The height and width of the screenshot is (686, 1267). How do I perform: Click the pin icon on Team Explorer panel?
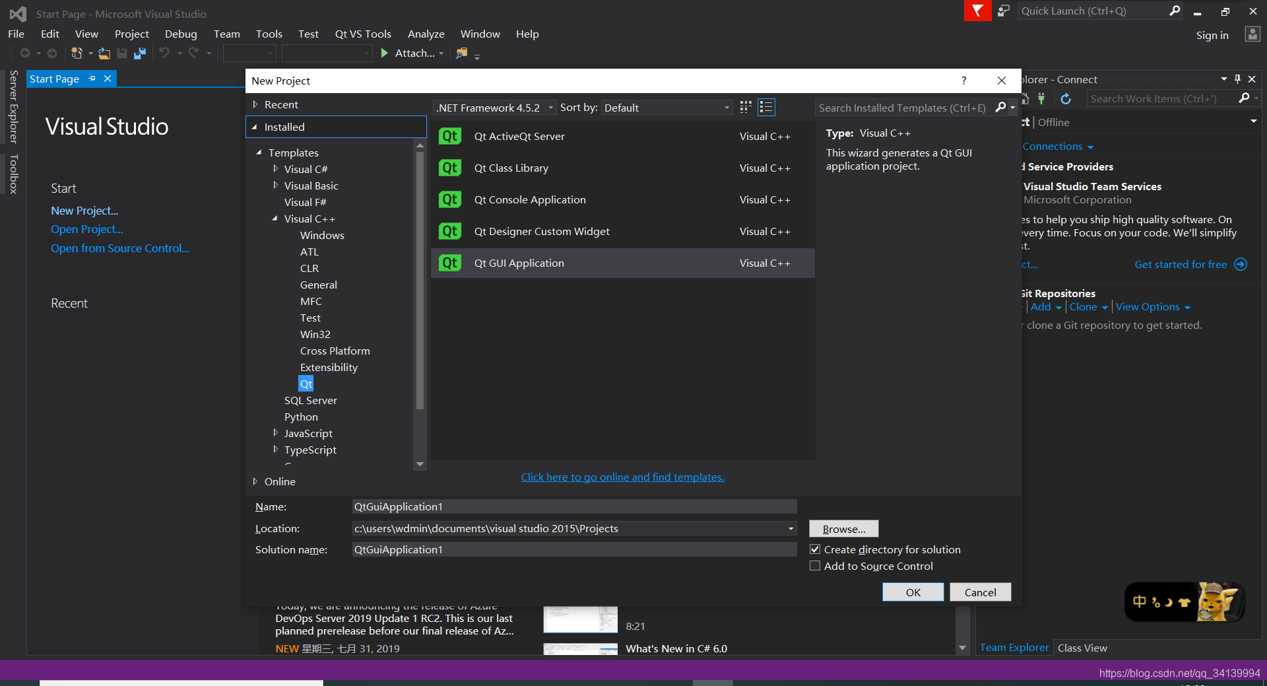point(1237,79)
